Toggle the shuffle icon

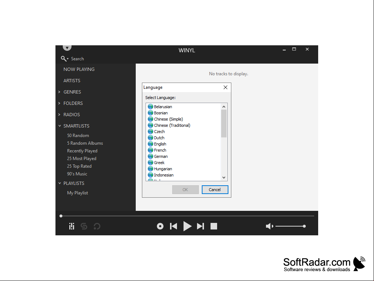coord(84,226)
